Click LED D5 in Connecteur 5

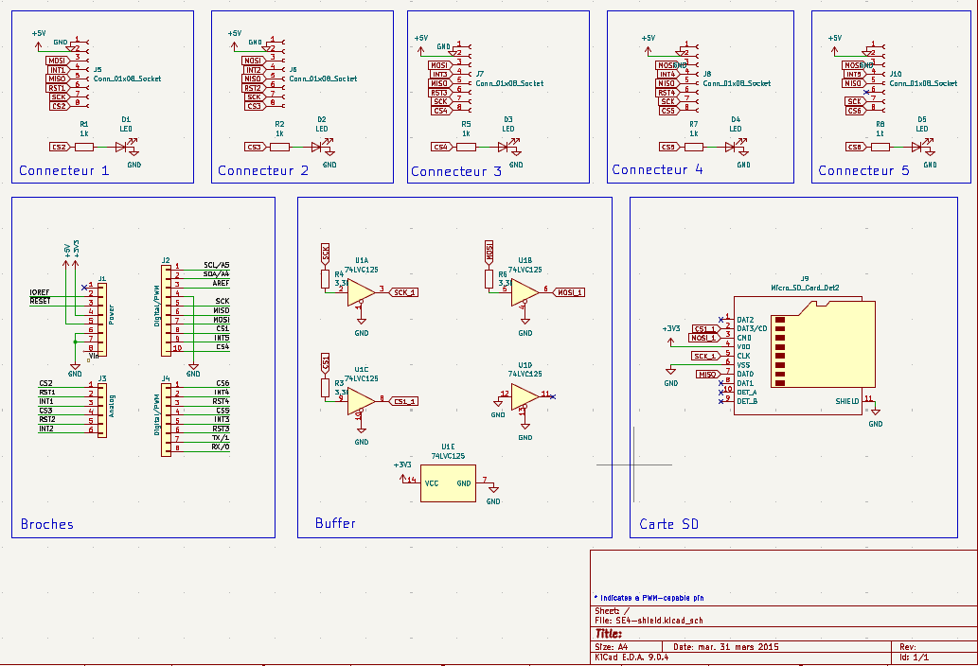tap(916, 147)
